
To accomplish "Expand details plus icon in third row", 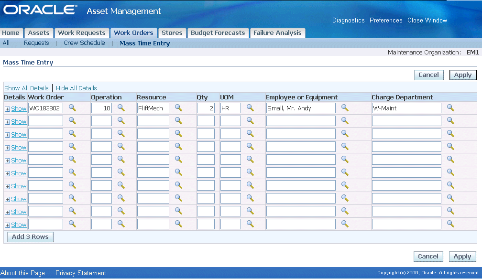I will 7,135.
